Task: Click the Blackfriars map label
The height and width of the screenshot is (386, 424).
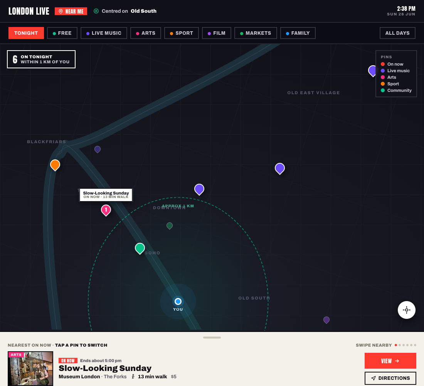Action: [47, 142]
